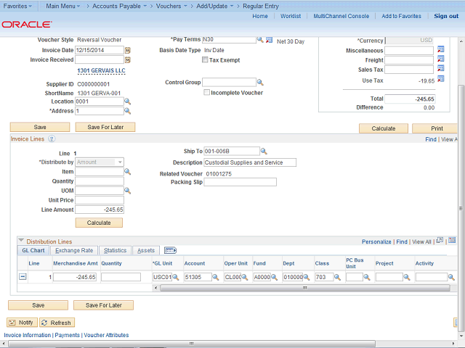Switch to the Exchange Rate tab
Viewport: 465px width, 348px height.
point(74,251)
